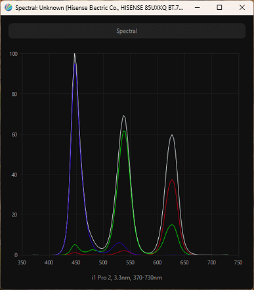This screenshot has height=290, width=254.
Task: Click the small green peak near 625nm
Action: point(172,225)
